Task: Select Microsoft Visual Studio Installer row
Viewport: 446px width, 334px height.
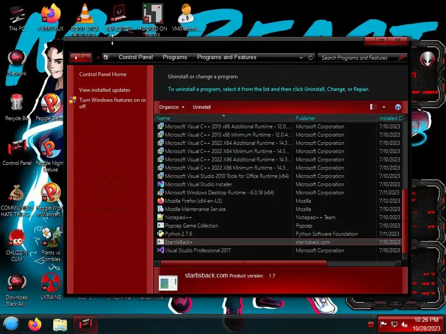Action: tap(278, 184)
